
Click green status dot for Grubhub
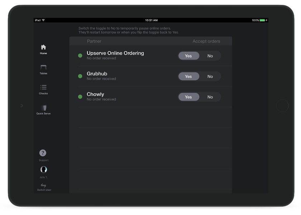pyautogui.click(x=80, y=76)
